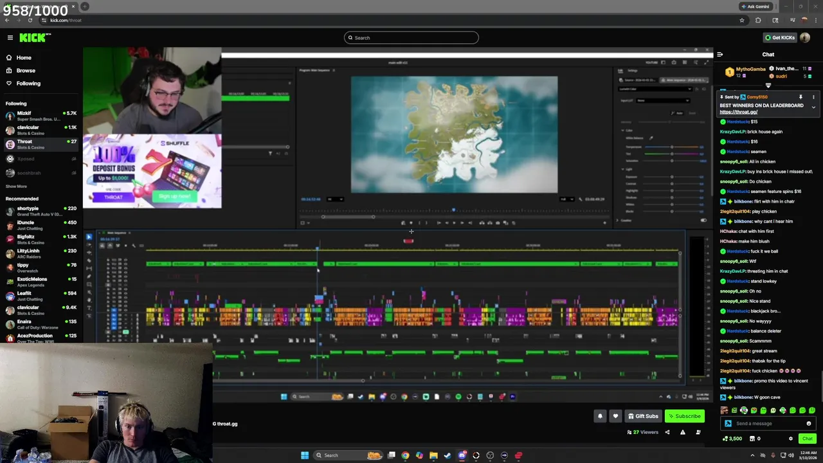Click the Kick search field

point(411,38)
